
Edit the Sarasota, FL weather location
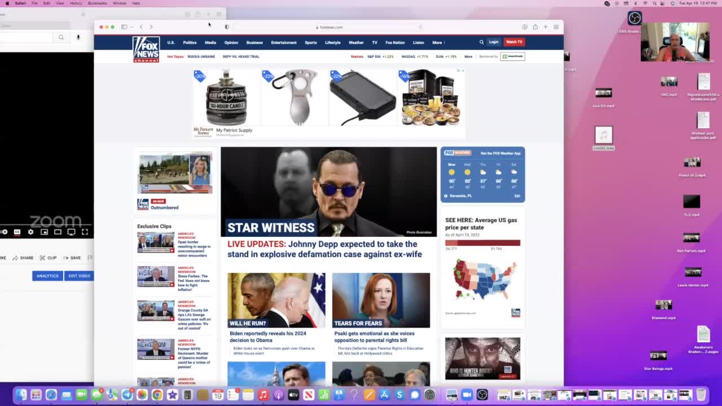click(517, 196)
